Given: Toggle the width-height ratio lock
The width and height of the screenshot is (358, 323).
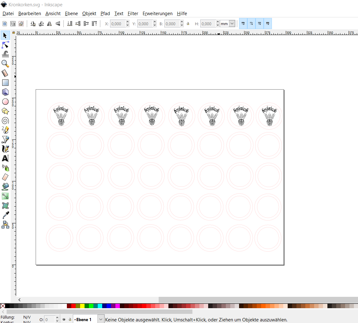Looking at the screenshot, I should tap(188, 24).
